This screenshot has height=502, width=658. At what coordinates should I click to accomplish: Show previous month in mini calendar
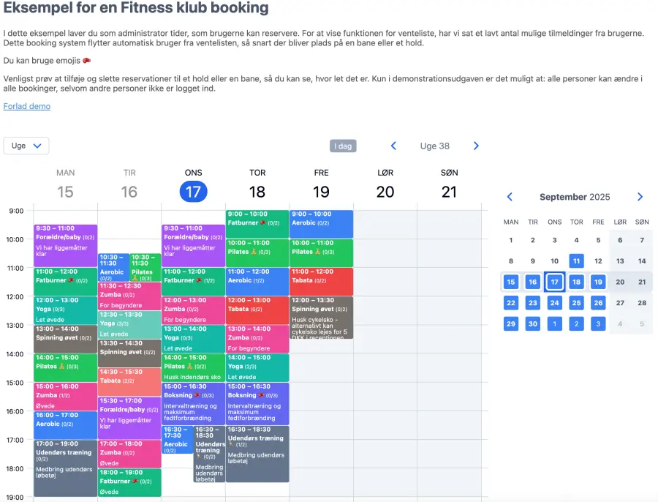click(x=510, y=197)
